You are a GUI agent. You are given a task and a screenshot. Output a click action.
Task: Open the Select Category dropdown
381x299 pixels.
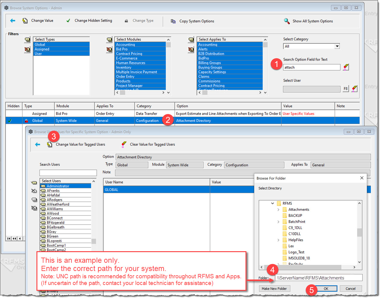(337, 46)
